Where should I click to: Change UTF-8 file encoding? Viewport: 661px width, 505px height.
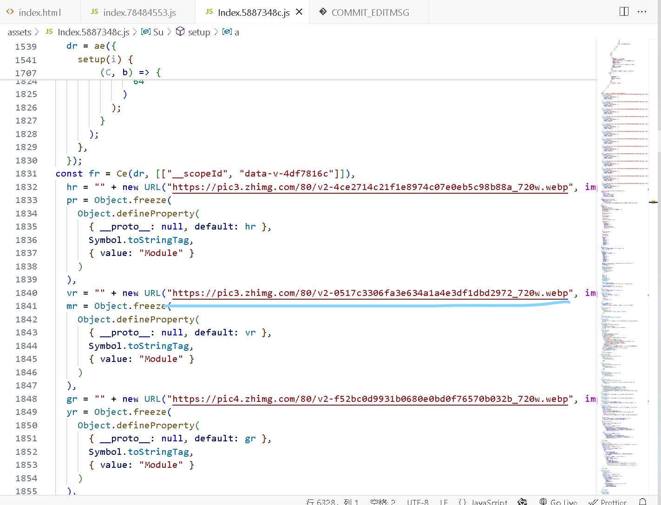[418, 502]
